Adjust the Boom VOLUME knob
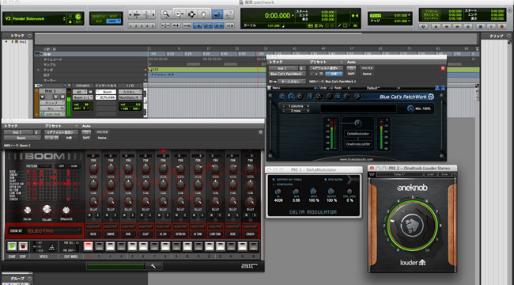Image resolution: width=514 pixels, height=285 pixels. pyautogui.click(x=47, y=210)
